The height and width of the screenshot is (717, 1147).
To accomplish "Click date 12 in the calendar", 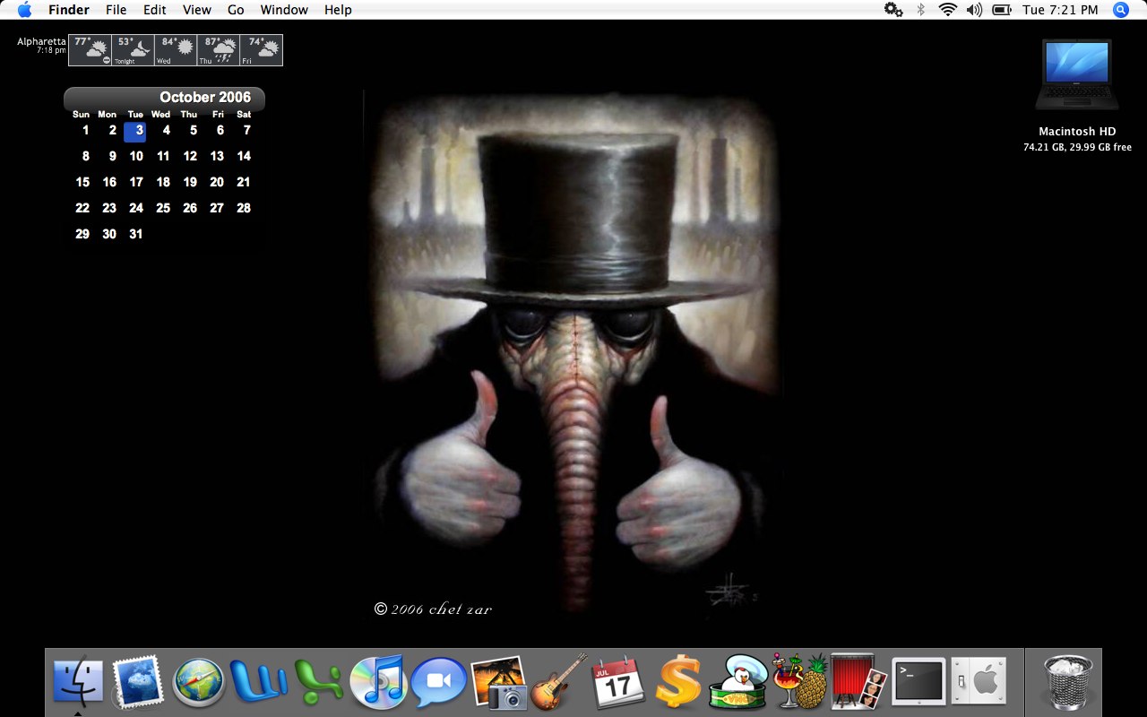I will [190, 156].
